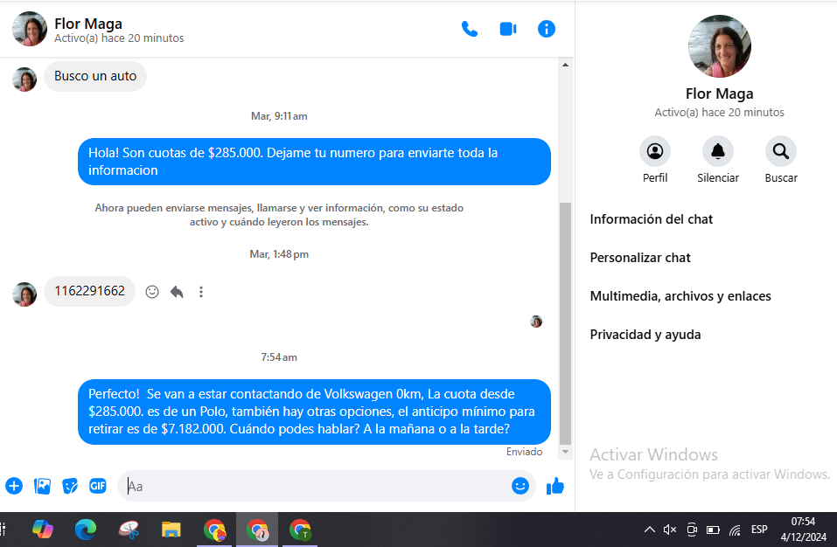Show hidden system tray icons
This screenshot has width=837, height=547.
point(649,530)
